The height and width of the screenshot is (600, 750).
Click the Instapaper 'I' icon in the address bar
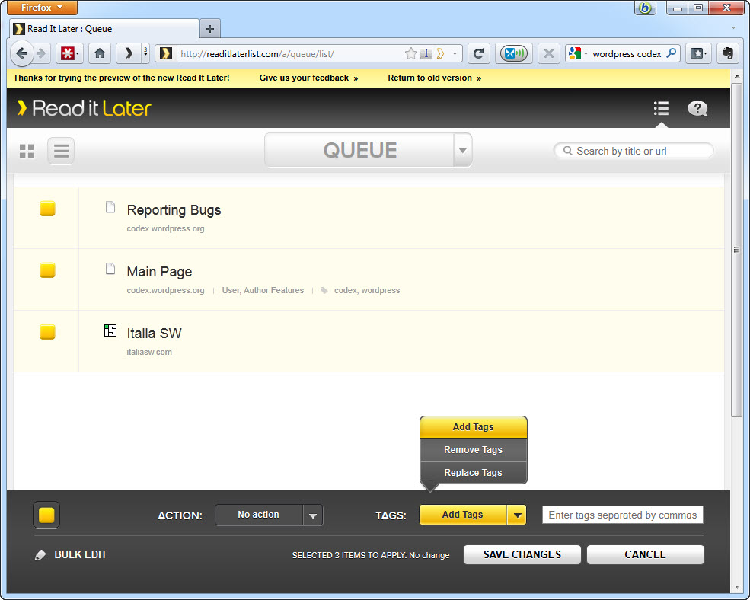(426, 53)
